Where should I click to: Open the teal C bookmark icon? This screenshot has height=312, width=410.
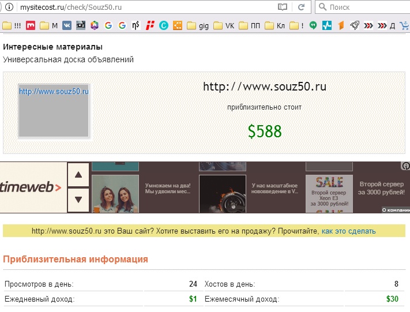click(164, 25)
